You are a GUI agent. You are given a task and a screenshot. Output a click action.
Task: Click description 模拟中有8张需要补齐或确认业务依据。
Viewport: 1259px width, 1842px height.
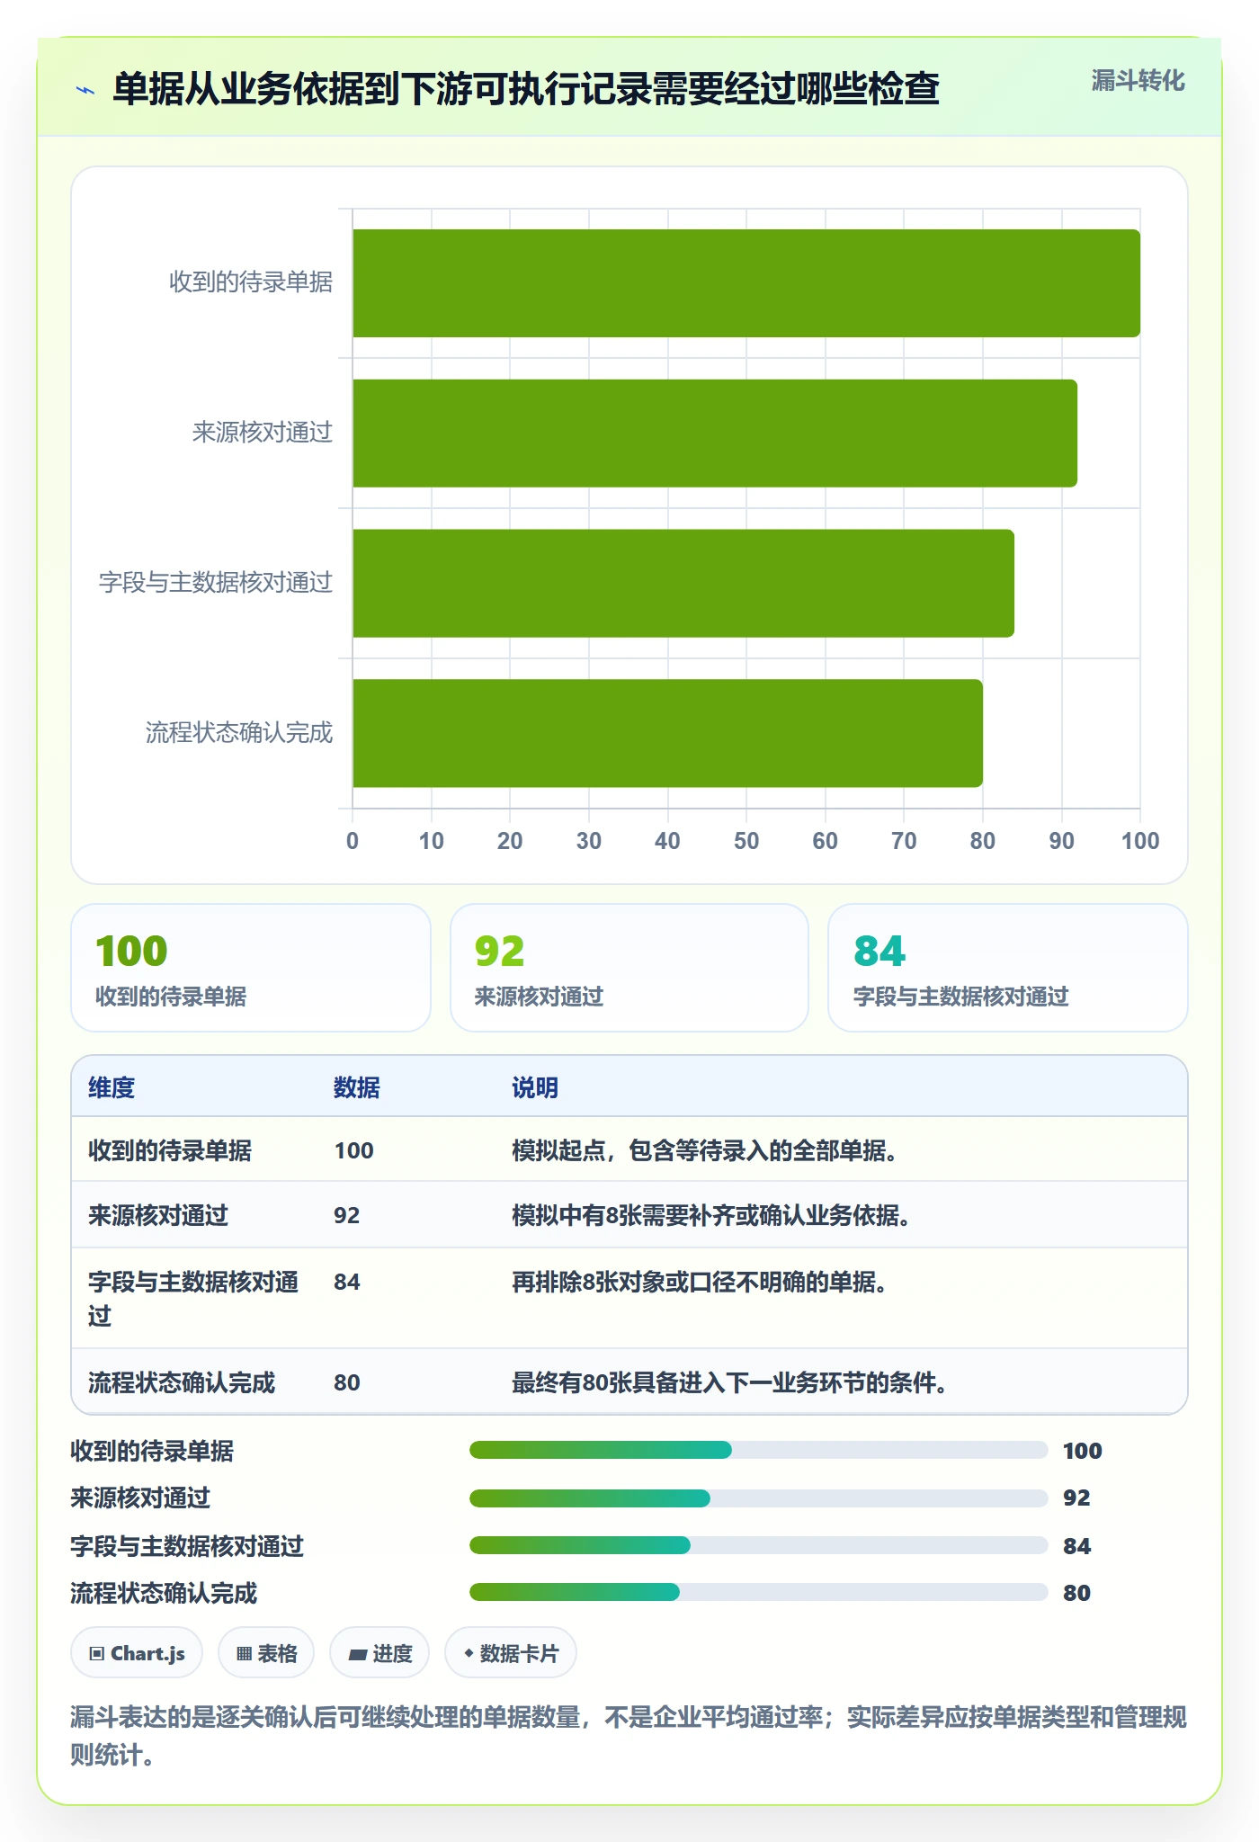pyautogui.click(x=710, y=1215)
